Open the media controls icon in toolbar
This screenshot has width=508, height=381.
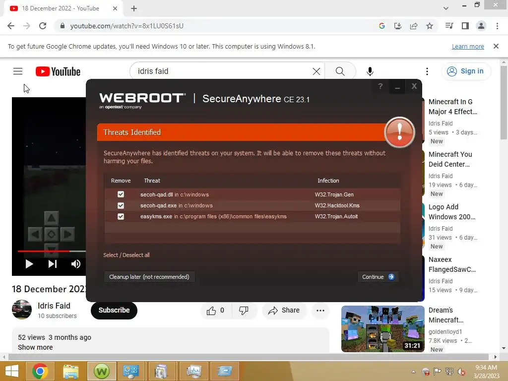tap(449, 26)
